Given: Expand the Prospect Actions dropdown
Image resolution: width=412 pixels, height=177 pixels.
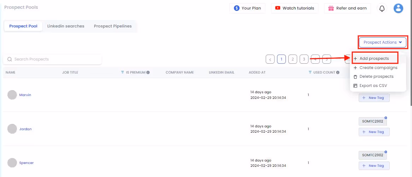Looking at the screenshot, I should click(383, 42).
